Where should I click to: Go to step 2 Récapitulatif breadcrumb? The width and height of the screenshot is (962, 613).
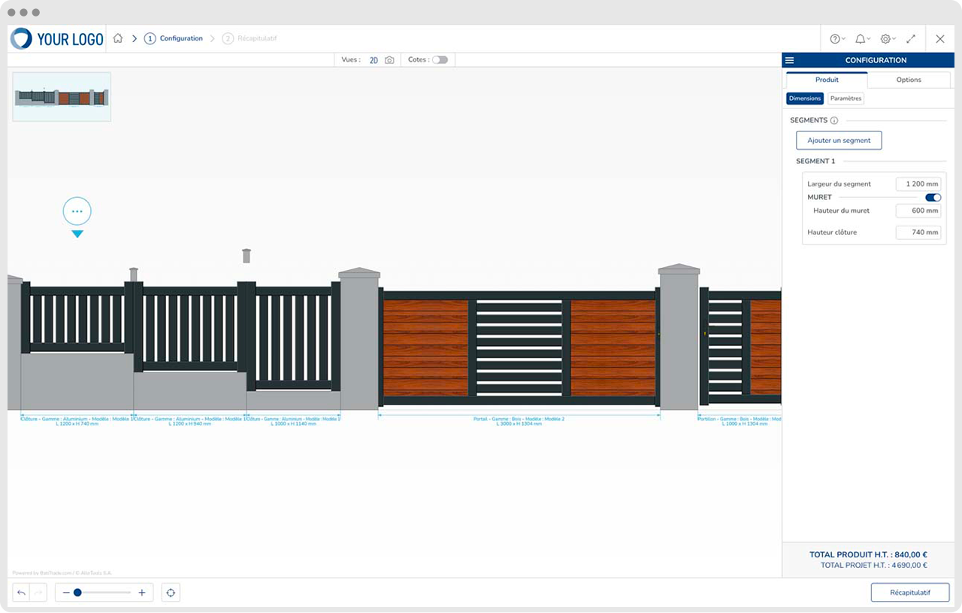point(250,38)
